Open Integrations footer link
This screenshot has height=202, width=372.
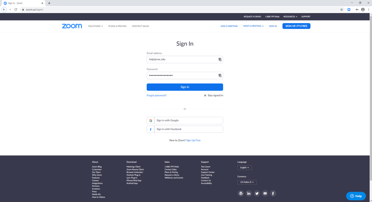pos(97,183)
